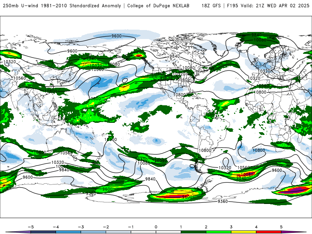The height and width of the screenshot is (234, 312).
Task: Click the '10800' contour label over North Africa
Action: [x=260, y=92]
